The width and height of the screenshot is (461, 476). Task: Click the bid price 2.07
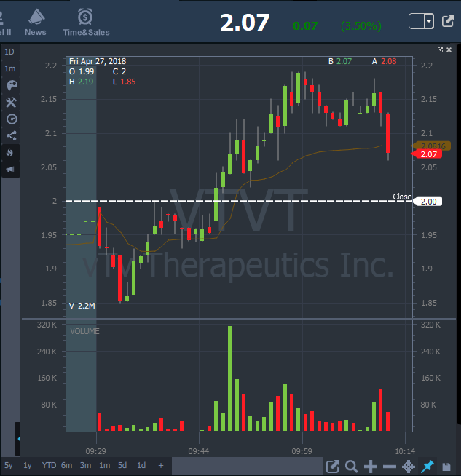coord(344,61)
